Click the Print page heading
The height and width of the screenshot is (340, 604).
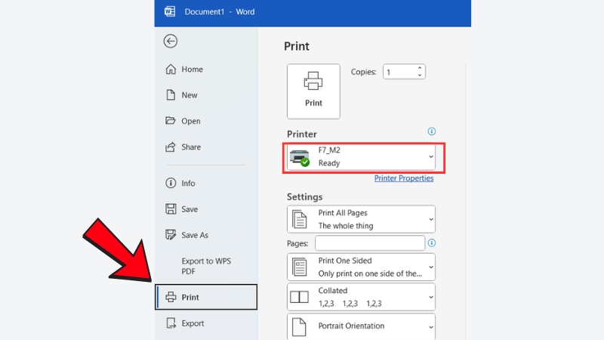297,46
